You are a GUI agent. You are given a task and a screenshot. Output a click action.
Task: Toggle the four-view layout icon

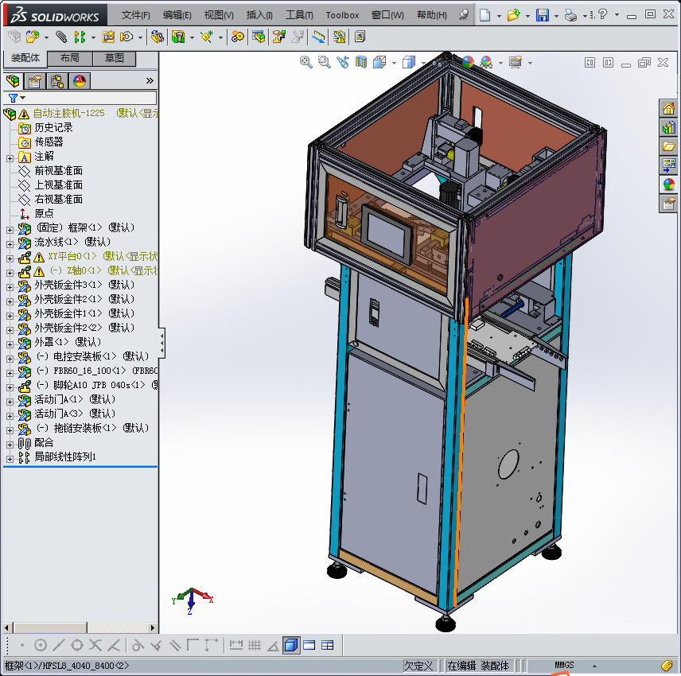[x=328, y=645]
